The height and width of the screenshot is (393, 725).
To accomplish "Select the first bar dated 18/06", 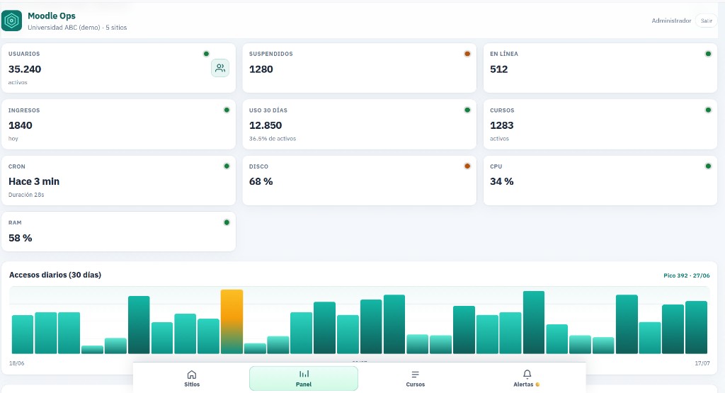I will [x=23, y=334].
